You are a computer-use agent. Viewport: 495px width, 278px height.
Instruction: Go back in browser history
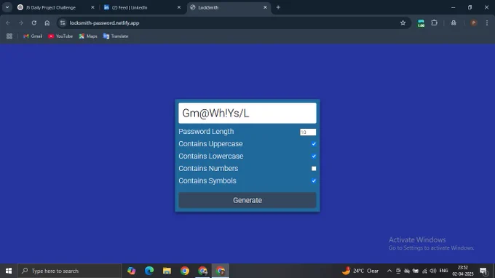click(8, 23)
